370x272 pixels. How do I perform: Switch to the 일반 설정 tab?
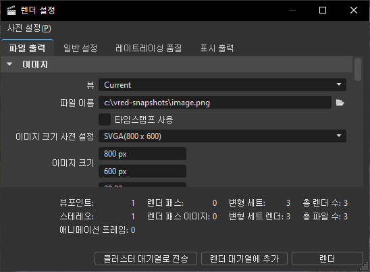[80, 48]
